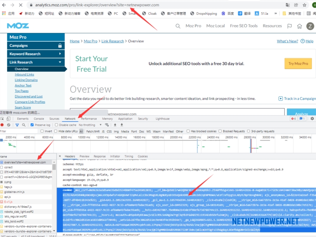Open the apps grid in bookmarks bar
The width and height of the screenshot is (316, 237).
pos(4,13)
